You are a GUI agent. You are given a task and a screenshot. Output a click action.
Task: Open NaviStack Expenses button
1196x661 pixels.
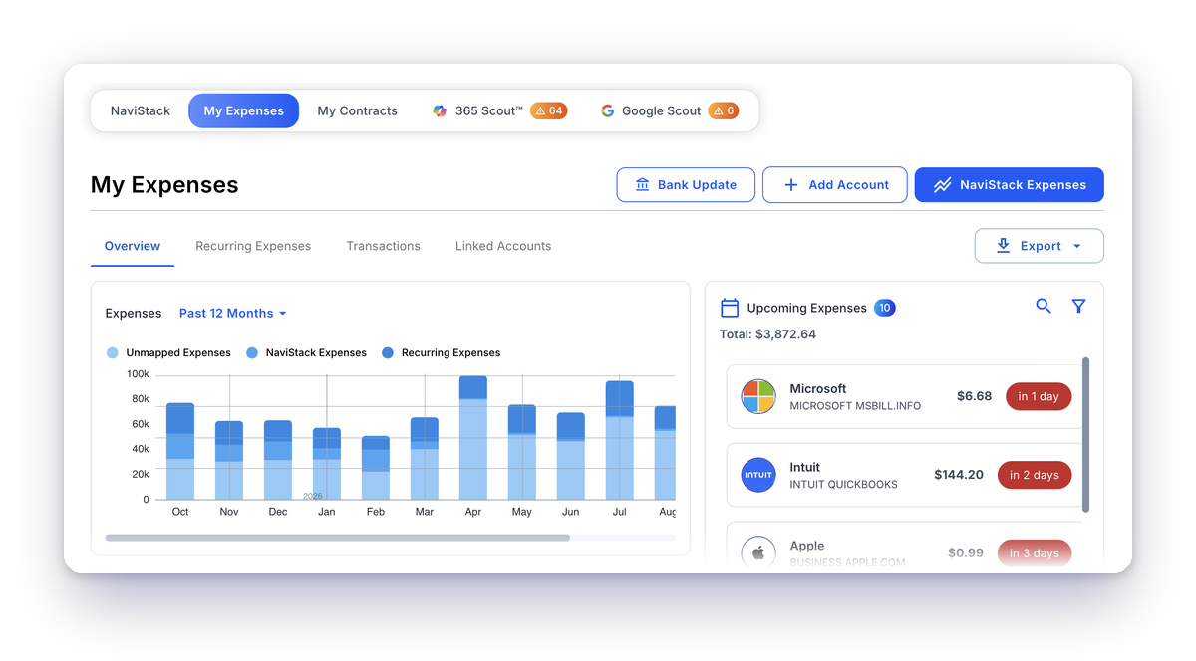click(x=1010, y=185)
